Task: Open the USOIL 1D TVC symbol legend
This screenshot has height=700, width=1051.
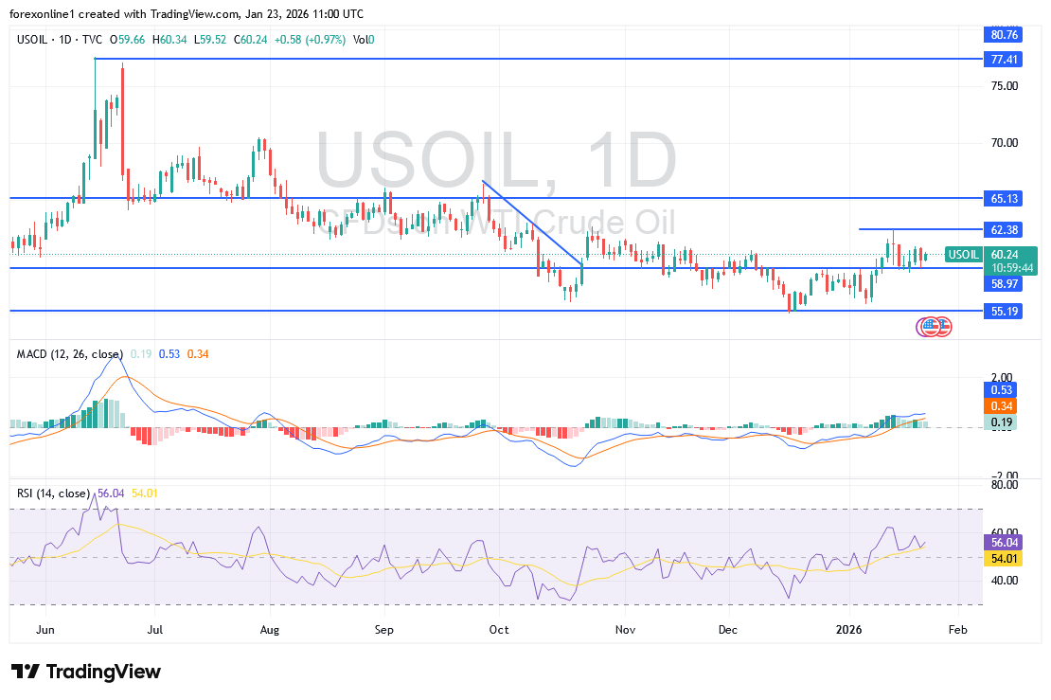Action: tap(60, 40)
